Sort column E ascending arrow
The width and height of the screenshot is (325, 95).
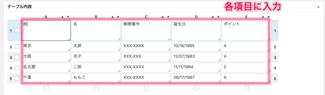click(x=263, y=17)
